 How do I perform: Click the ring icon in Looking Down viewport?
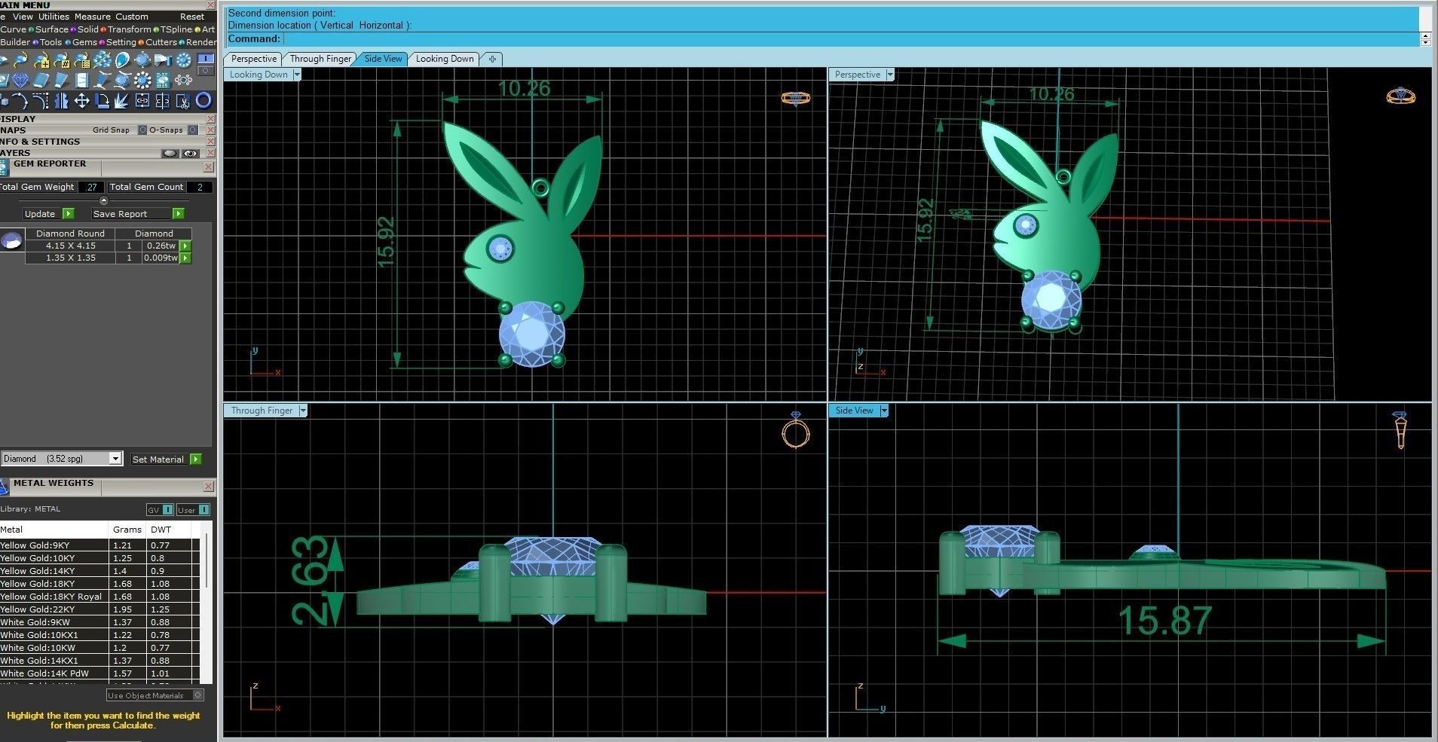(796, 98)
